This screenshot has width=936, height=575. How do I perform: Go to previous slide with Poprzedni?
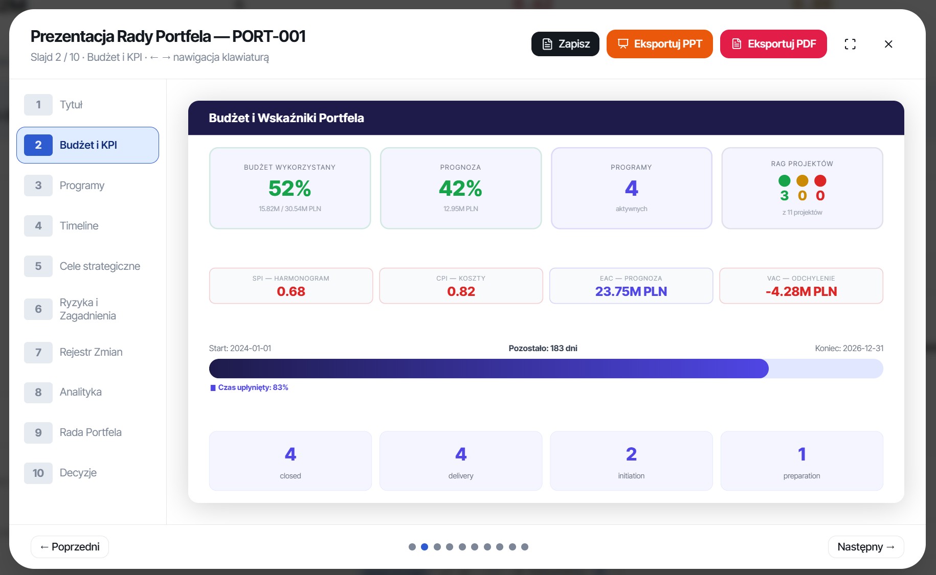tap(70, 547)
